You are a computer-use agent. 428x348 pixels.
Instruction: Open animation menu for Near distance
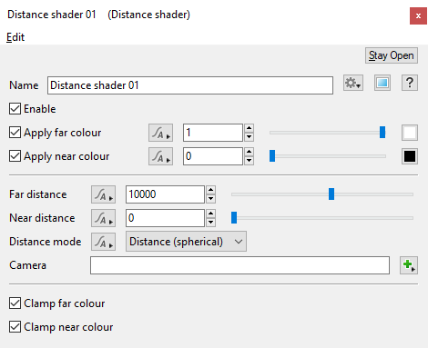click(x=103, y=218)
